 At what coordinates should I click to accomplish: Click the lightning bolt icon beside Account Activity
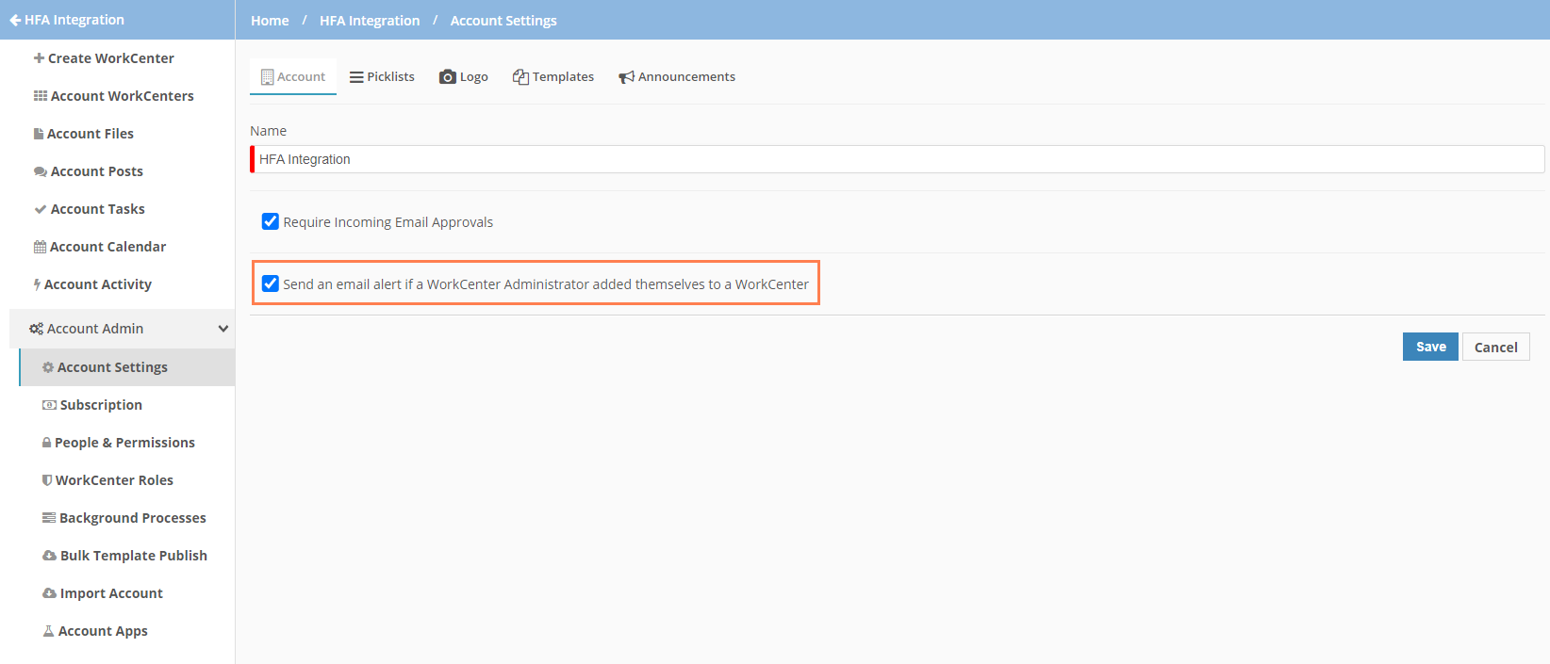pos(37,284)
